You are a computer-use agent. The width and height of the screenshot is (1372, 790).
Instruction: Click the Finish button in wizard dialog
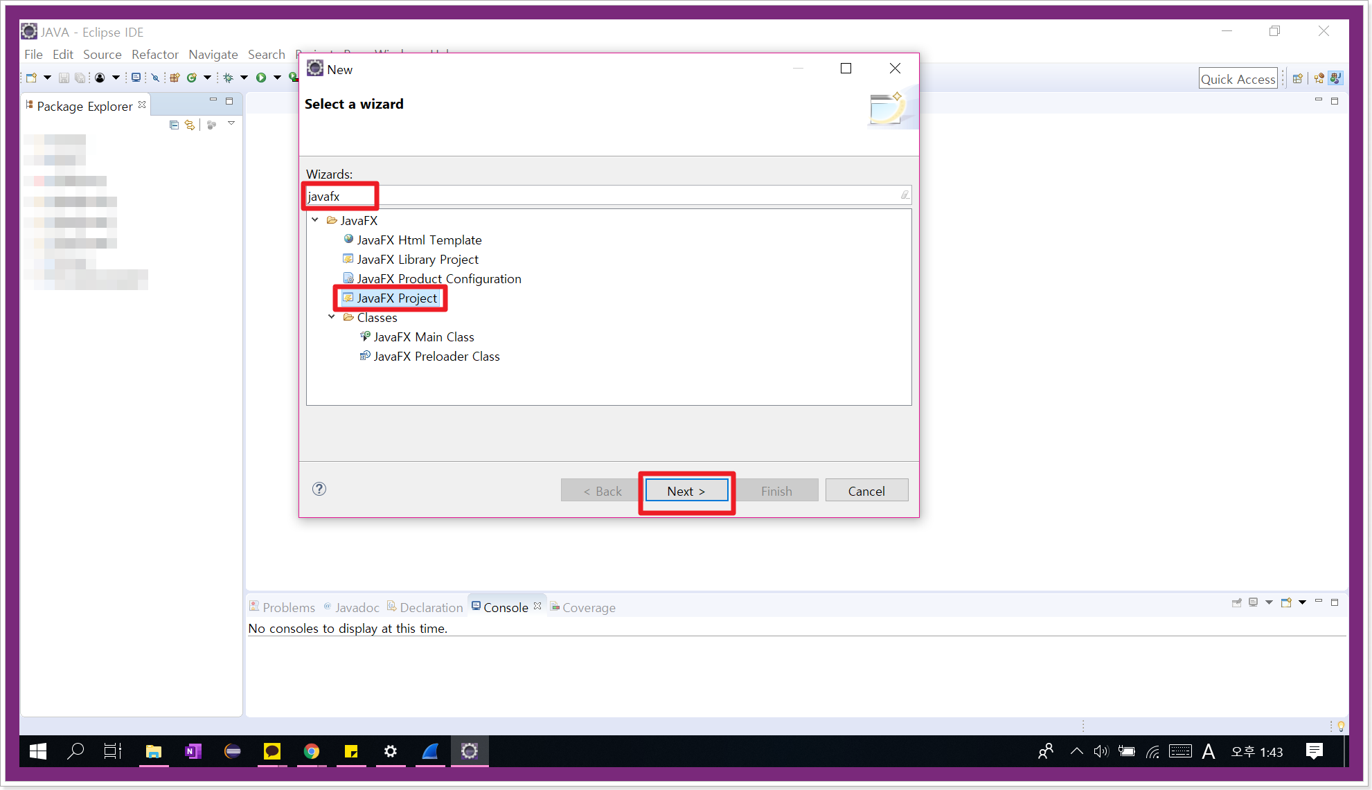[x=776, y=490]
